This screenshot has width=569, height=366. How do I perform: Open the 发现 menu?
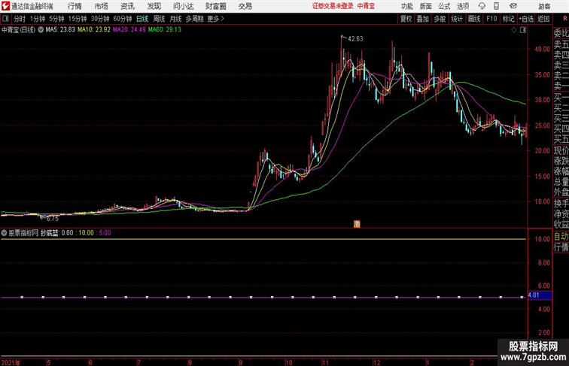tap(154, 6)
